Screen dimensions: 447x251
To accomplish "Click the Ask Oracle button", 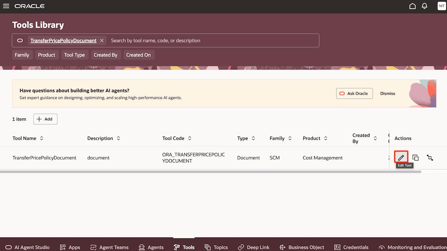I will click(x=354, y=93).
